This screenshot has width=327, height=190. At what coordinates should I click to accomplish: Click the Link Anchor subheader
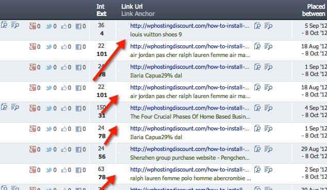point(138,14)
